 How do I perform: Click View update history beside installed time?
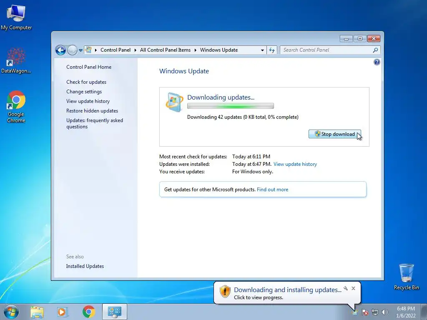[295, 164]
